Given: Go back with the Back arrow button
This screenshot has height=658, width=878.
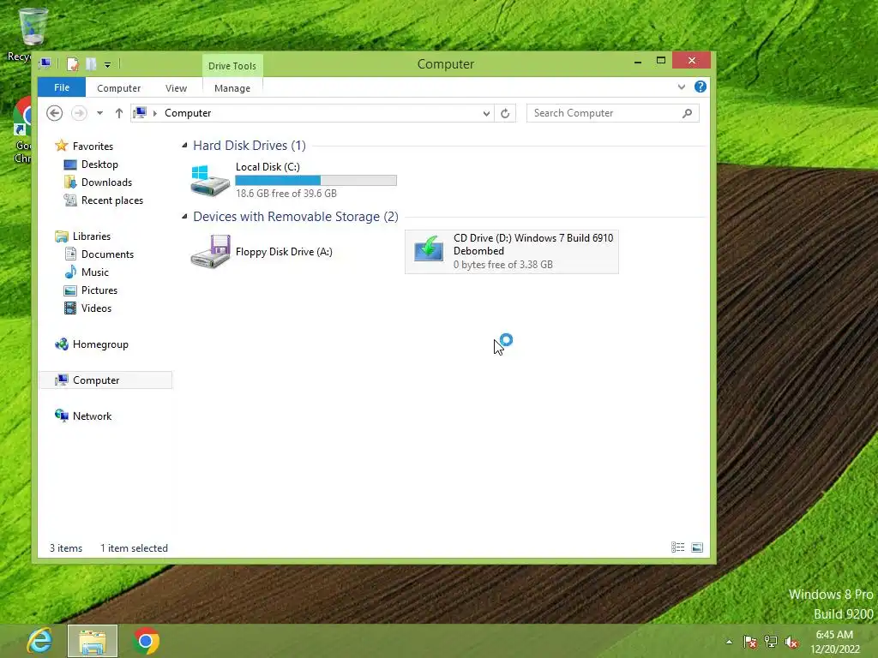Looking at the screenshot, I should (x=54, y=113).
